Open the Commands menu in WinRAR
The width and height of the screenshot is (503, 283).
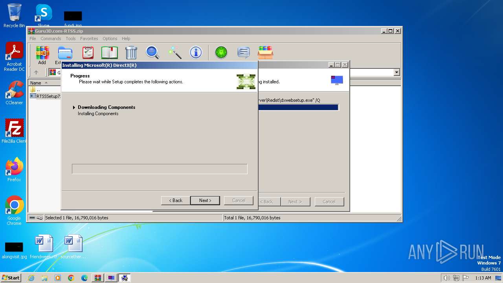coord(51,39)
